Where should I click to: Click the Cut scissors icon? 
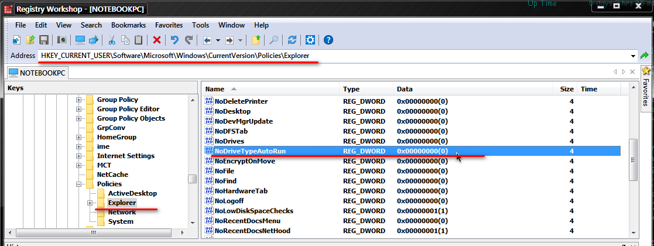pyautogui.click(x=112, y=40)
